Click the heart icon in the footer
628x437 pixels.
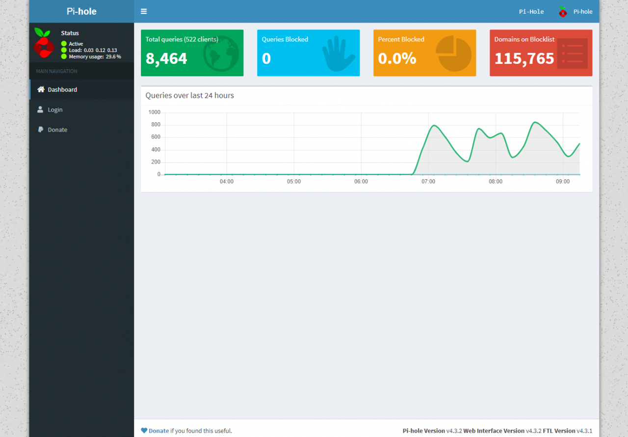144,431
